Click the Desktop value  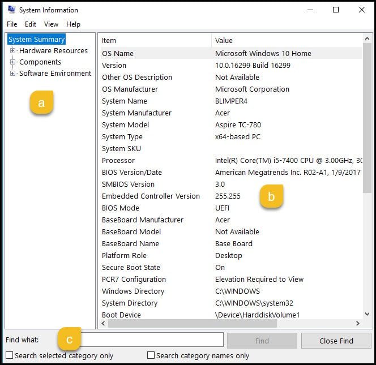click(229, 255)
